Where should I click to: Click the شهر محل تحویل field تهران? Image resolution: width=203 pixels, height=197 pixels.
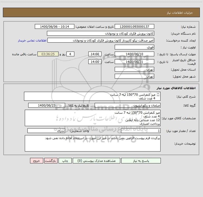tap(134, 76)
